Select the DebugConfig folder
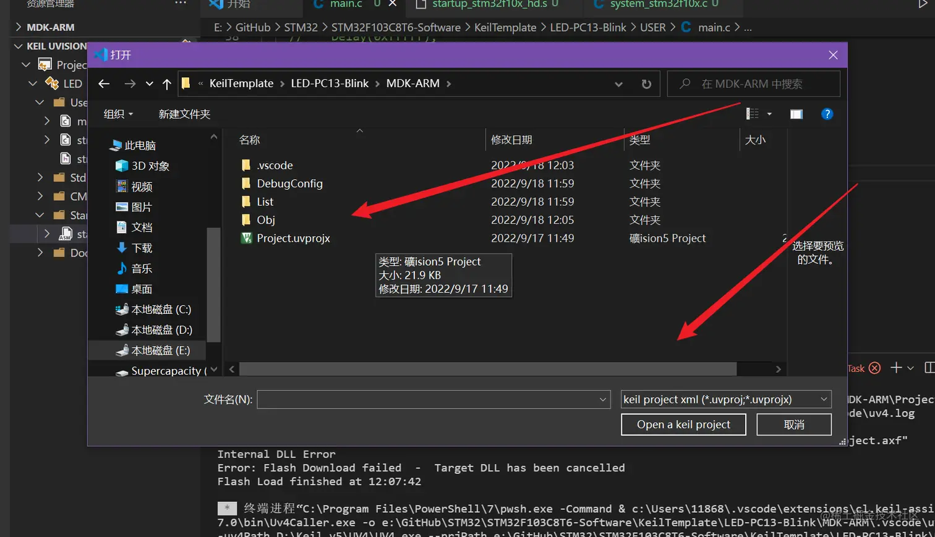Image resolution: width=935 pixels, height=537 pixels. (289, 184)
